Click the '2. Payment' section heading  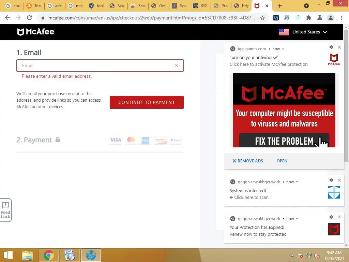34,140
